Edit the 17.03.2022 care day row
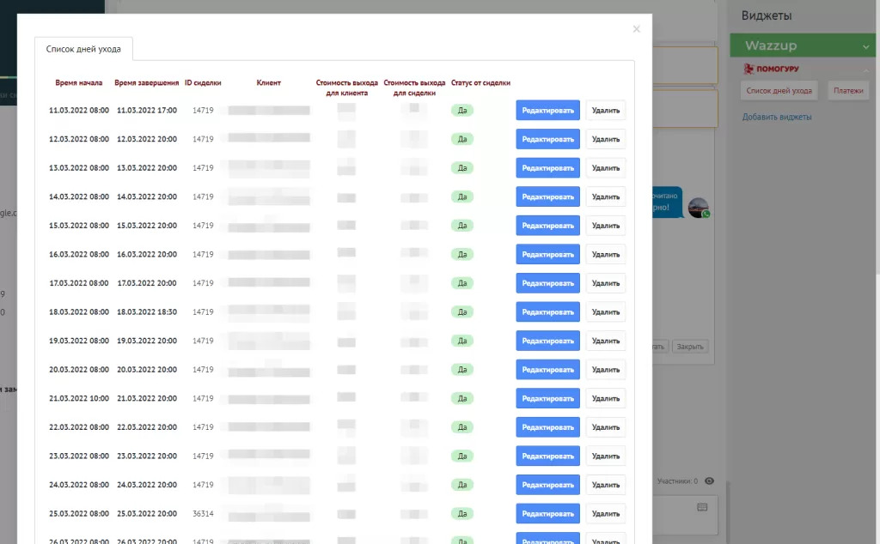The image size is (880, 544). point(547,283)
